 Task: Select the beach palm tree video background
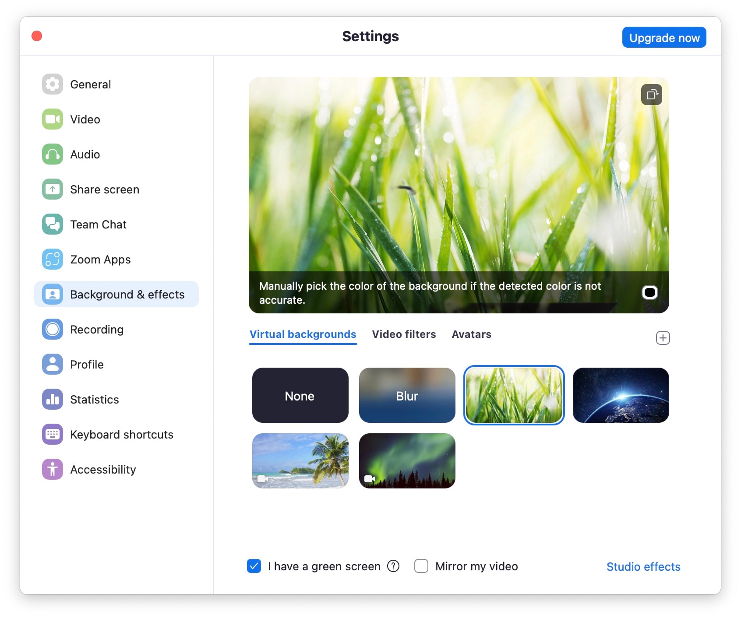point(300,461)
